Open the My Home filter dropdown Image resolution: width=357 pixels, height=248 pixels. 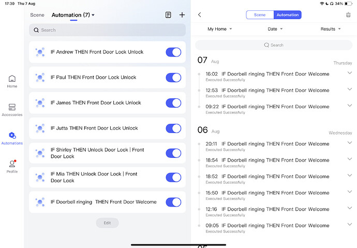[x=220, y=29]
